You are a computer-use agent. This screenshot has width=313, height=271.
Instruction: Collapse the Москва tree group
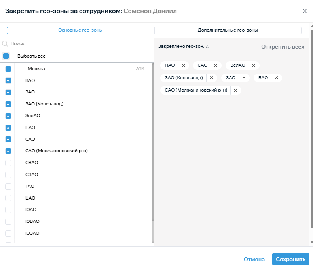[22, 69]
